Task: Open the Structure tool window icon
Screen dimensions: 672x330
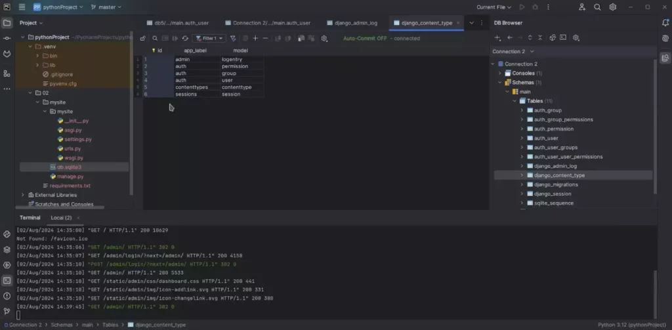Action: pos(7,73)
